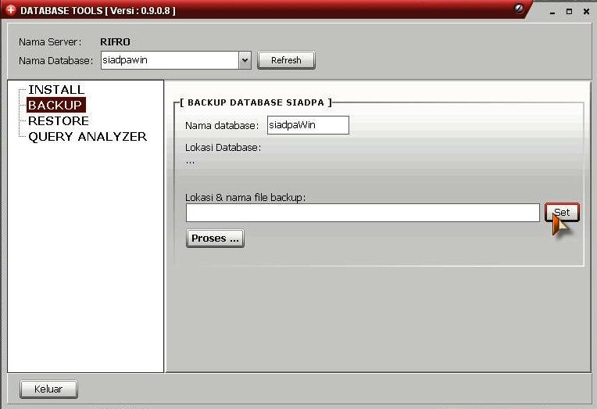This screenshot has width=597, height=409.
Task: Select RESTORE in the tree
Action: pos(59,121)
